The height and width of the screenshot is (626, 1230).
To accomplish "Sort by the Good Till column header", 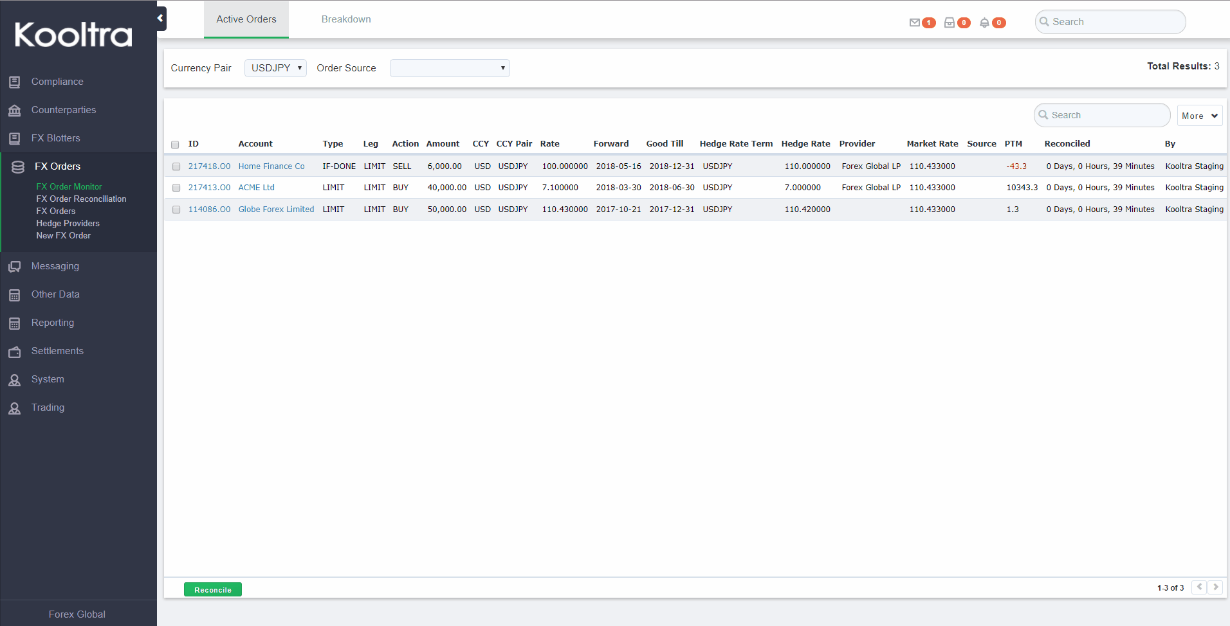I will 665,143.
